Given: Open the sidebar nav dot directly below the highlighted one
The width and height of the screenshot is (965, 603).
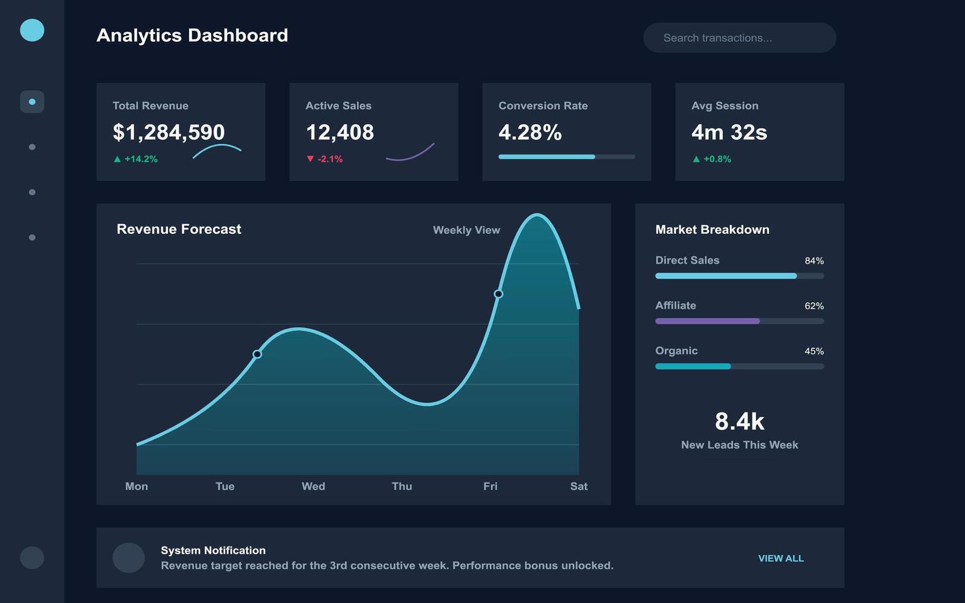Looking at the screenshot, I should (32, 147).
